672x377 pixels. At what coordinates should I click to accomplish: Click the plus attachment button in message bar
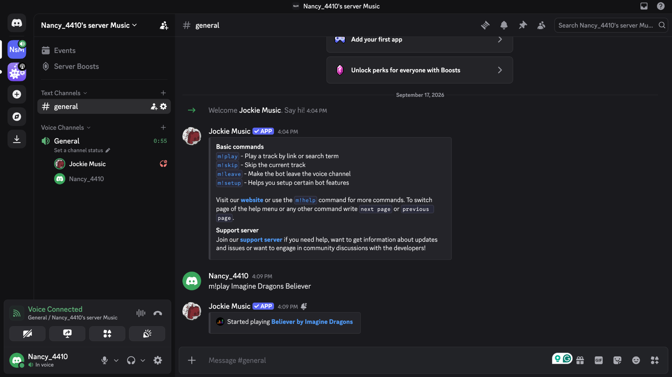[192, 360]
